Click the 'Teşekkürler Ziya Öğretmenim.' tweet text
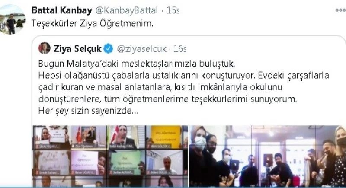The image size is (346, 188). [92, 23]
